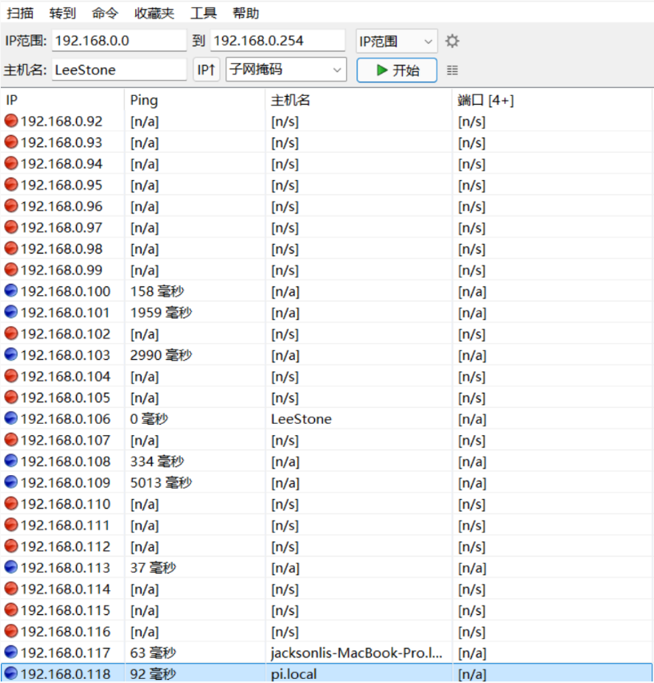Click the blue status dot for 192.168.0.106

pos(11,418)
